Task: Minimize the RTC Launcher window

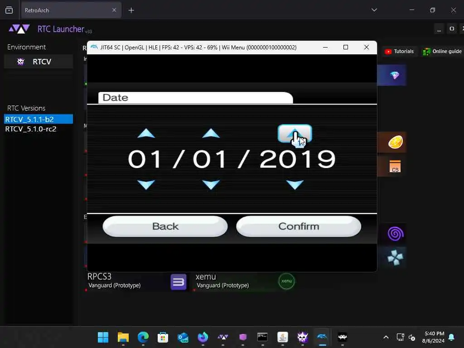Action: pos(439,29)
